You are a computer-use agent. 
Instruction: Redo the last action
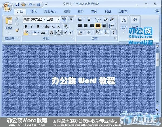pyautogui.click(x=39, y=5)
